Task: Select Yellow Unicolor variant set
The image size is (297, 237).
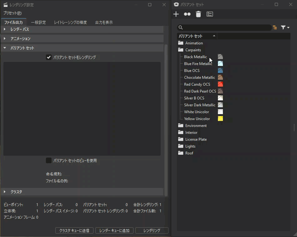Action: point(197,119)
